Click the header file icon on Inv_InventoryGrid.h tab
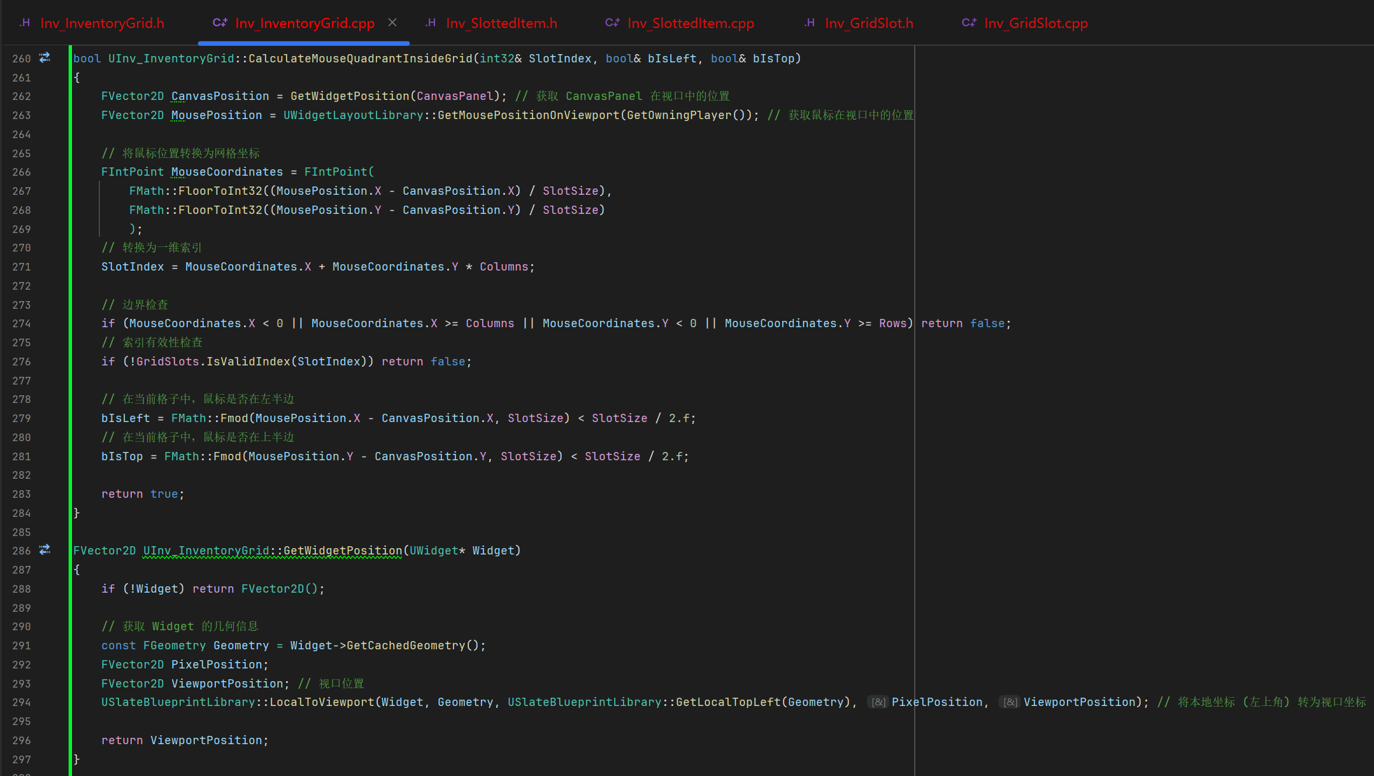Image resolution: width=1374 pixels, height=776 pixels. 25,23
